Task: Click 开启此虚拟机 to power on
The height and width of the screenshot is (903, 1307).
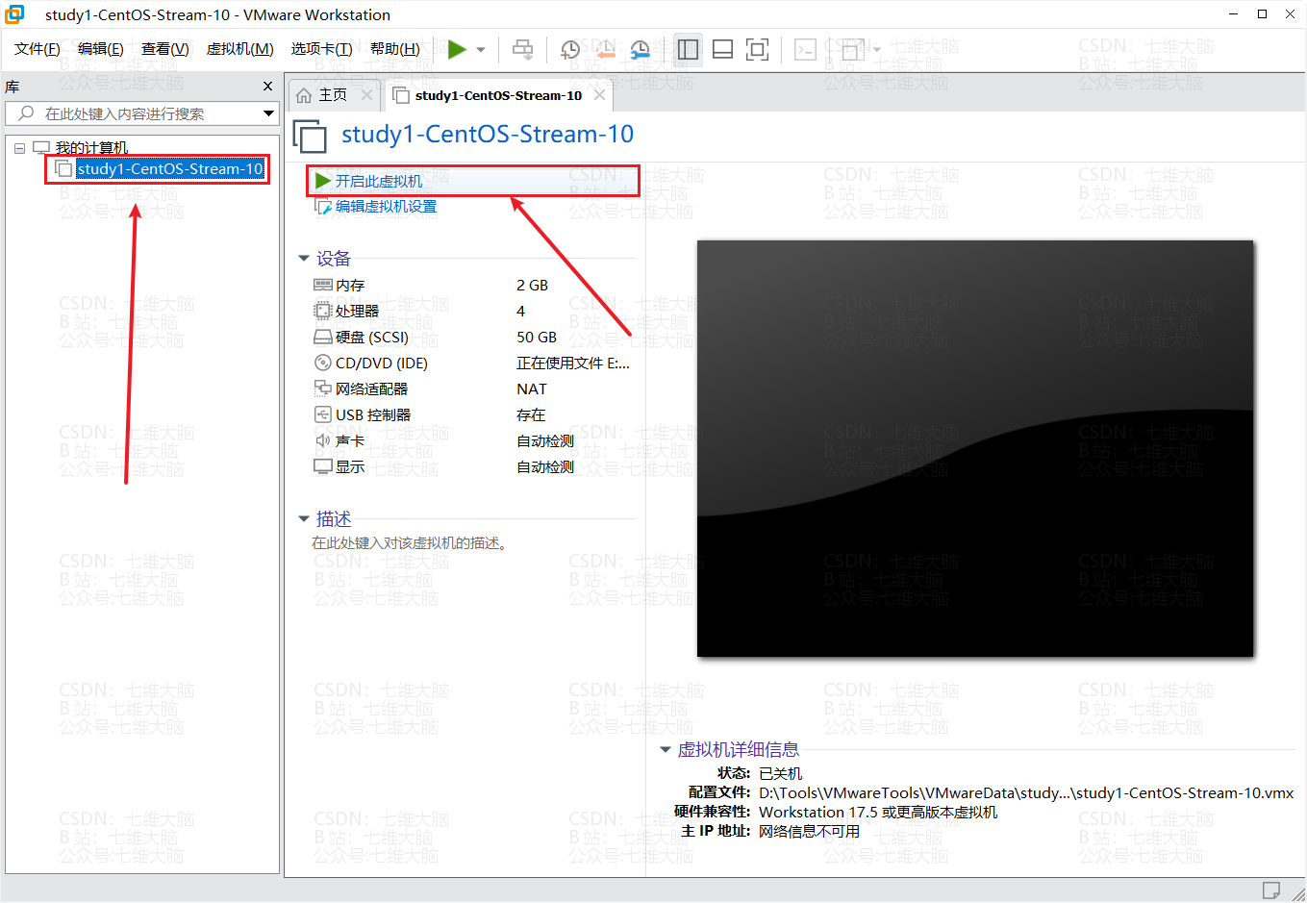Action: tap(378, 181)
